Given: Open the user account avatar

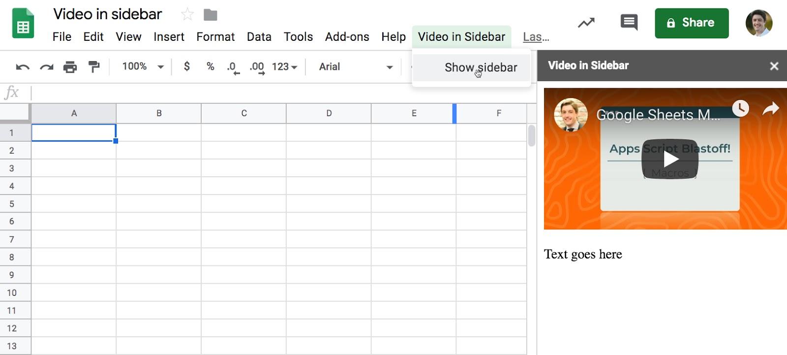Looking at the screenshot, I should coord(759,23).
